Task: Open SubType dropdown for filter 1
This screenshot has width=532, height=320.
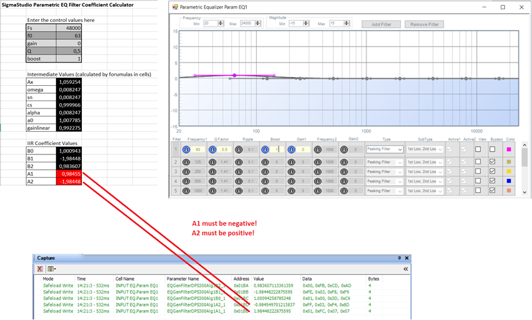Action: coord(425,149)
